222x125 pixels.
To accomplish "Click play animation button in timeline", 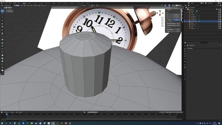I will point(93,112).
